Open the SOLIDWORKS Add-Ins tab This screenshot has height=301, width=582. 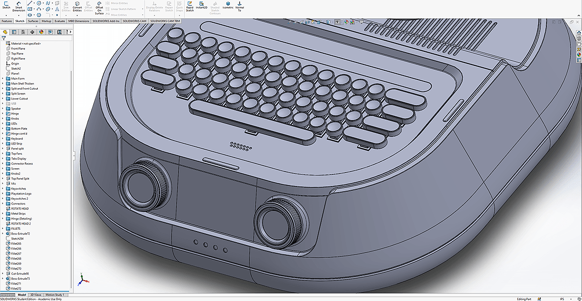click(106, 21)
